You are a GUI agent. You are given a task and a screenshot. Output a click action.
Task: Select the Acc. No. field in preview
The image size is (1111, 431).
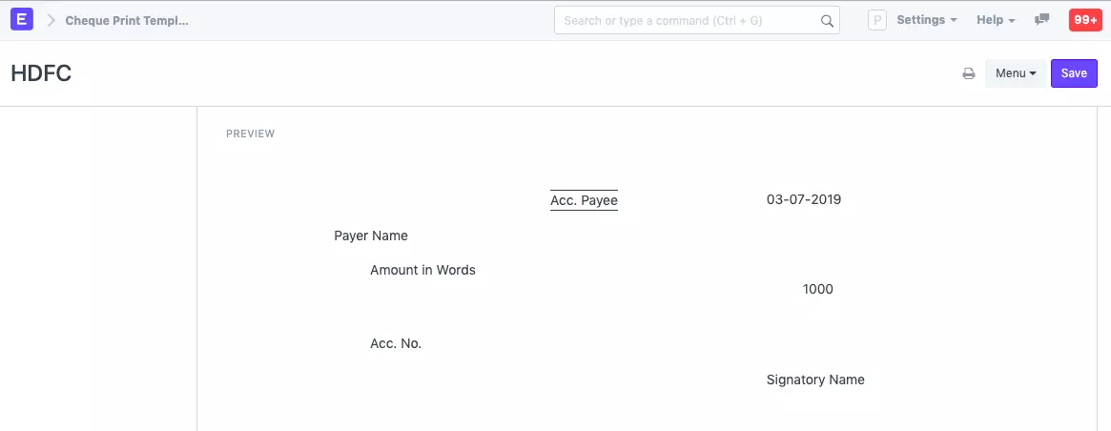tap(396, 344)
